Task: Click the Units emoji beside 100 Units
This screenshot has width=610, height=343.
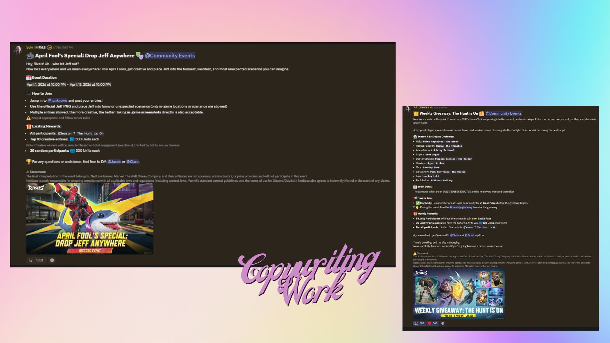Action: [x=480, y=223]
